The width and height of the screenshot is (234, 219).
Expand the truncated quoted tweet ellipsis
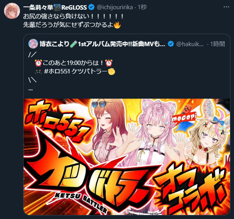[30, 90]
